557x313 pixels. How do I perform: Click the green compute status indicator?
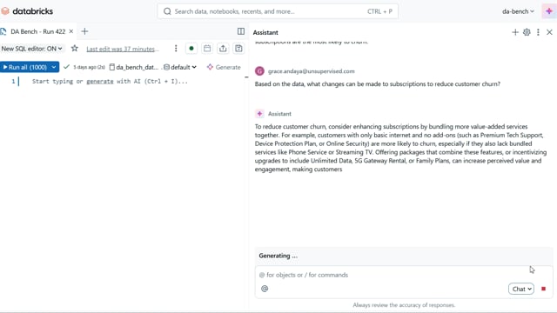tap(191, 49)
